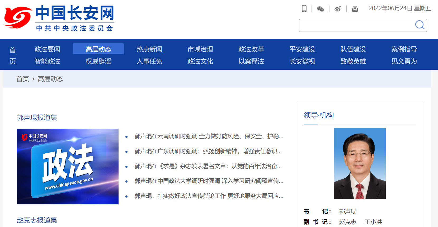Open article 郭声琨：扎实做好政法宣传舆论工作

tap(209, 196)
